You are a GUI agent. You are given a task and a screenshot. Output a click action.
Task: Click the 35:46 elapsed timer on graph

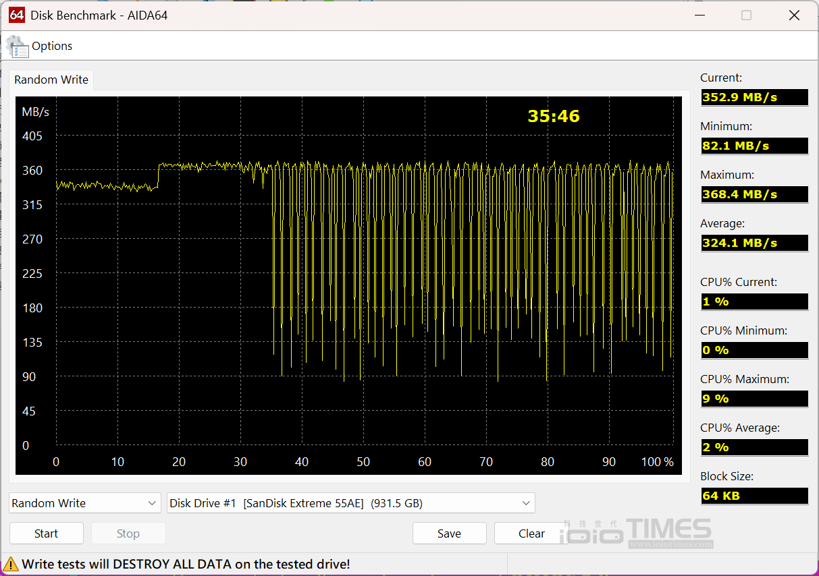coord(554,117)
